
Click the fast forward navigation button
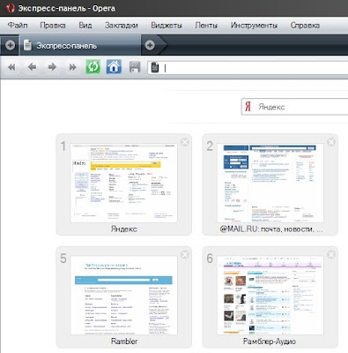pos(72,67)
